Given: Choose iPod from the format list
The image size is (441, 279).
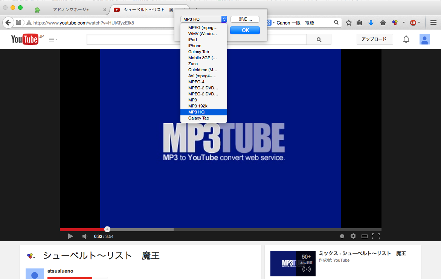Looking at the screenshot, I should (204, 40).
